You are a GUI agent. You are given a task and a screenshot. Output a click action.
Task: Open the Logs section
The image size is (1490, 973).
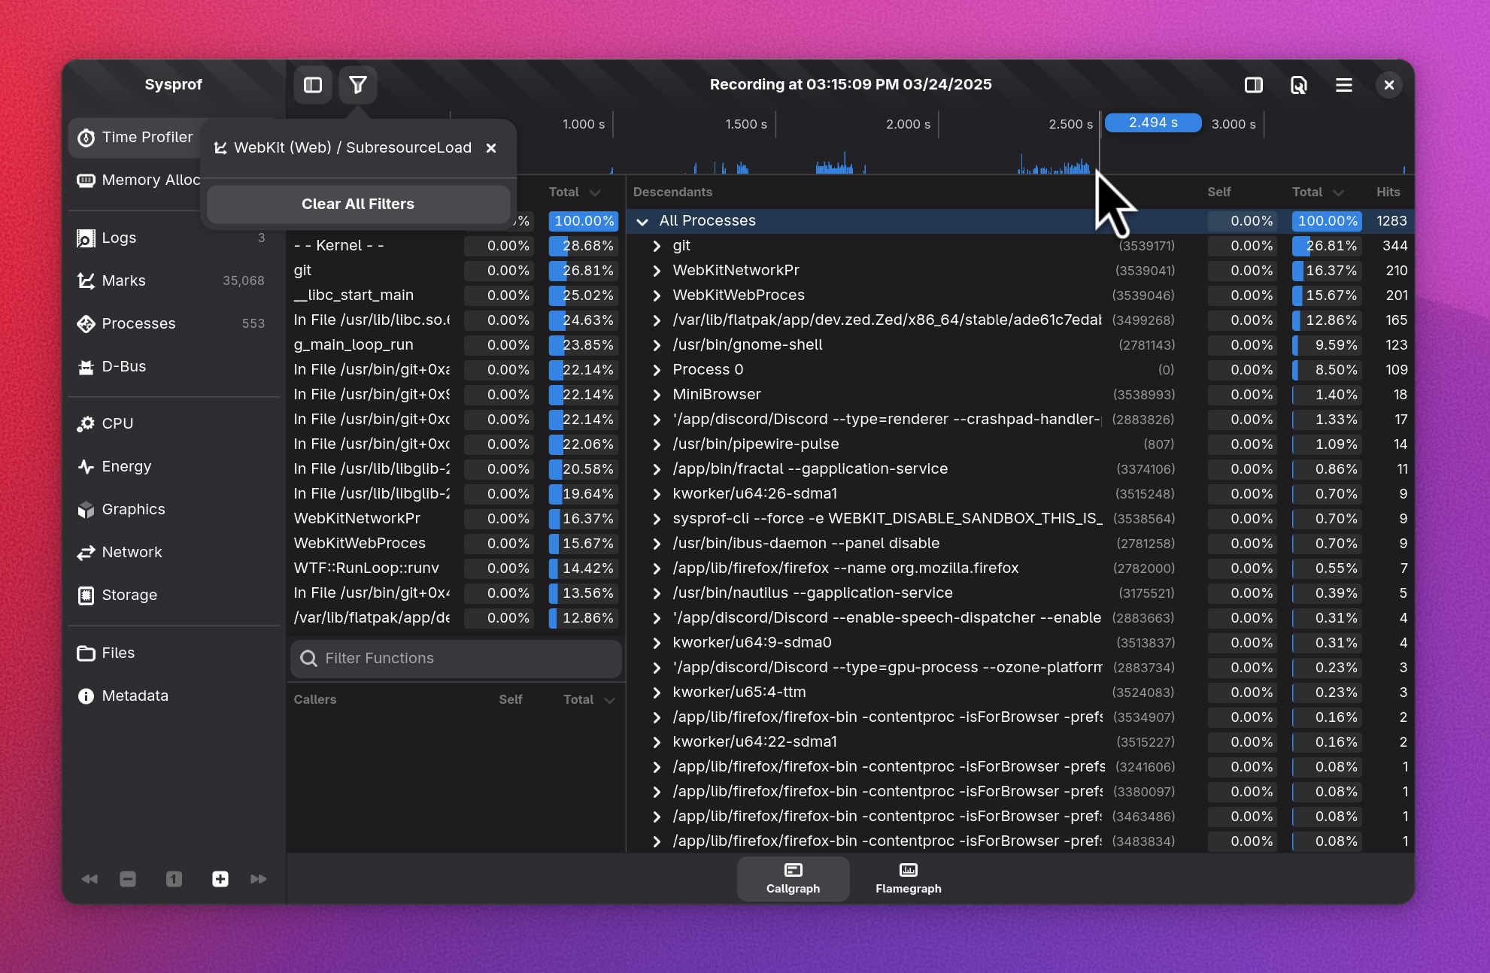pyautogui.click(x=174, y=238)
